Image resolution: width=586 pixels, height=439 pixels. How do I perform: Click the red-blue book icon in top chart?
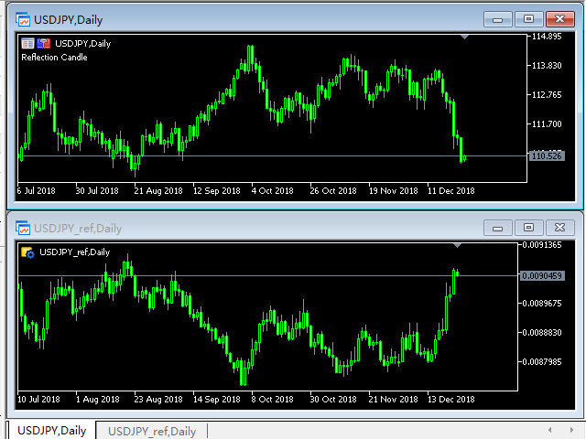(x=43, y=43)
